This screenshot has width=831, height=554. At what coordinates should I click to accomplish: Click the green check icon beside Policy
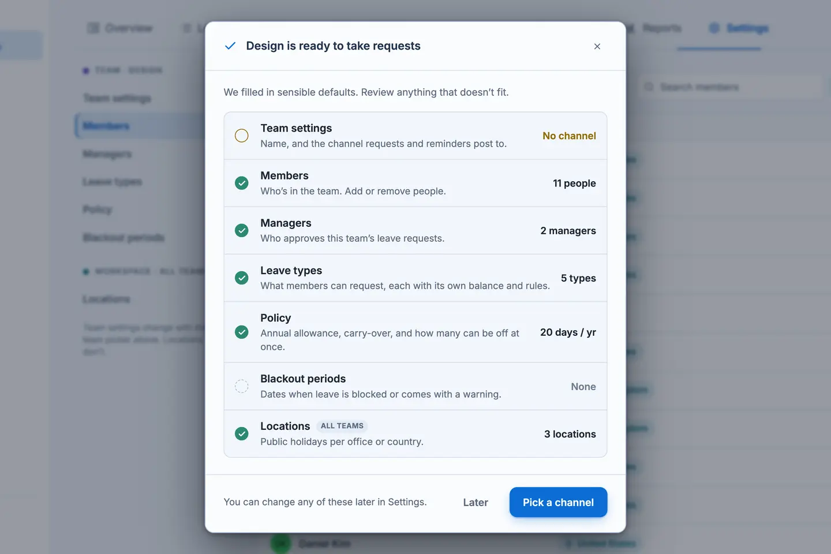[242, 332]
